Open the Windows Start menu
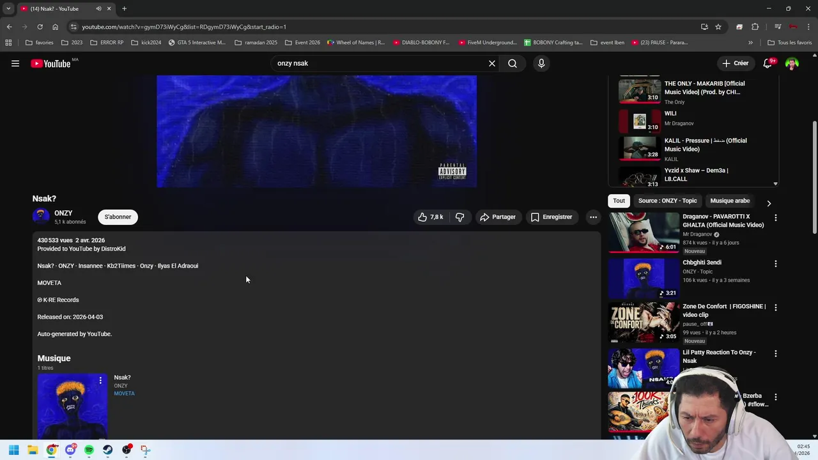The height and width of the screenshot is (460, 818). 13,450
